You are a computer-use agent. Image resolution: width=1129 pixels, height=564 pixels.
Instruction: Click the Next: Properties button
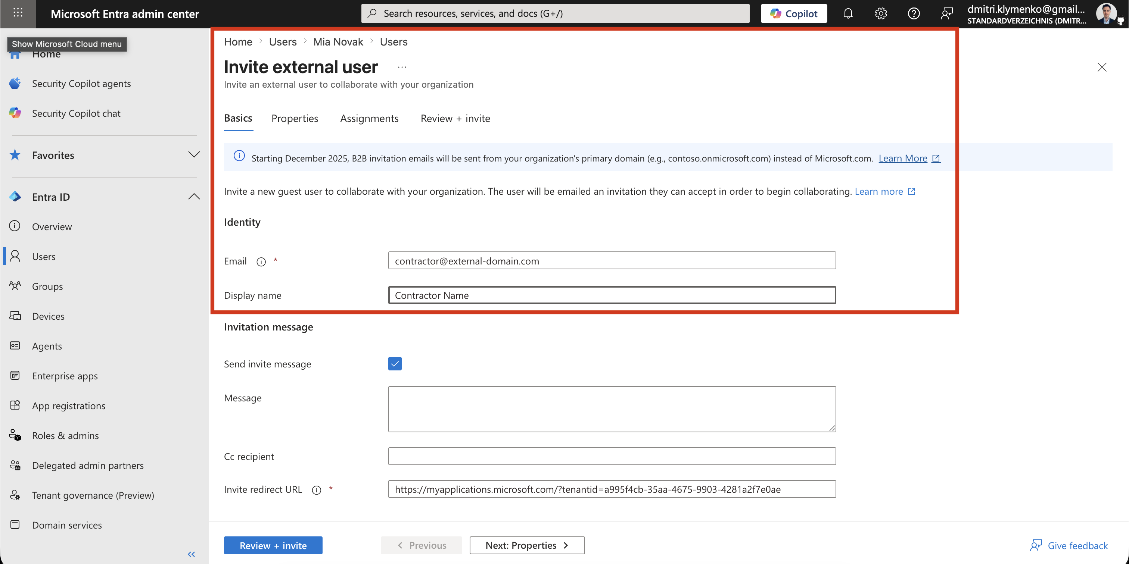pos(527,545)
